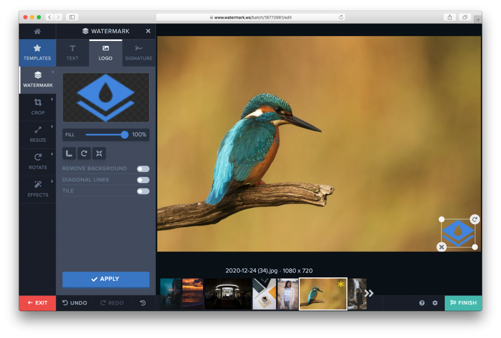Expand the Crop submenu arrow

52,99
